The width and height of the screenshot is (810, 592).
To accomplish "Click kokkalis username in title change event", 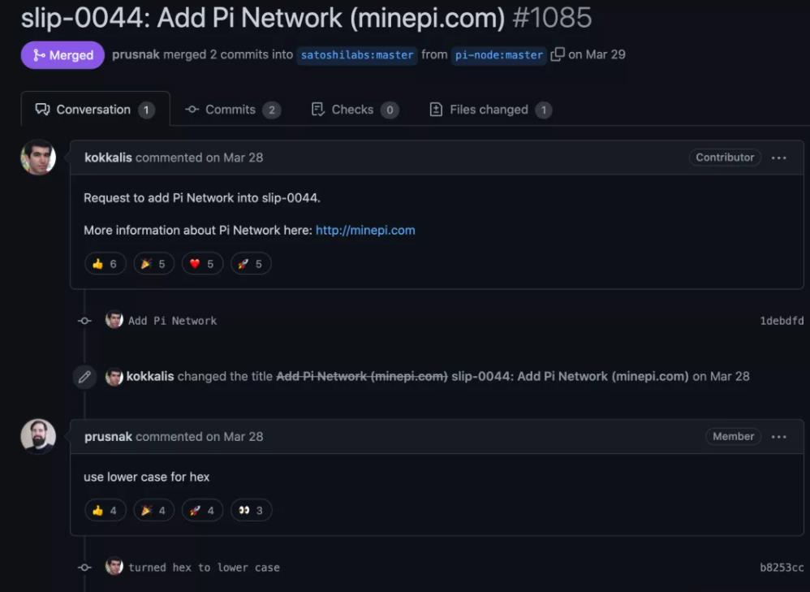I will click(150, 376).
